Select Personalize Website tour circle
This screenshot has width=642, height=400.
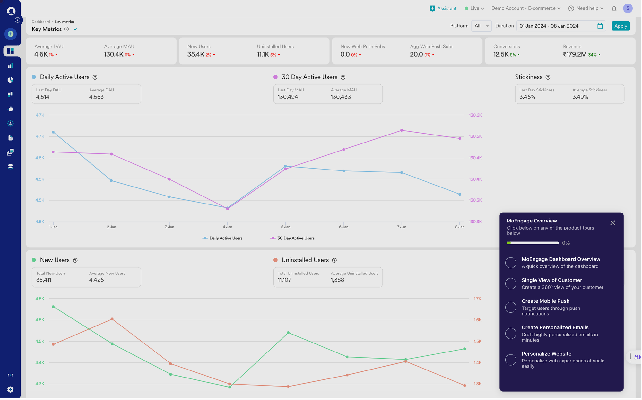click(511, 360)
